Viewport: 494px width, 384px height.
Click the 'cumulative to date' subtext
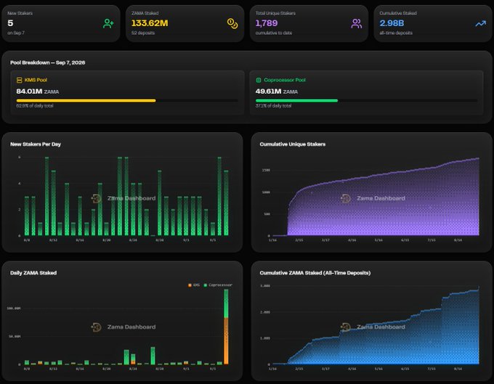[x=273, y=33]
